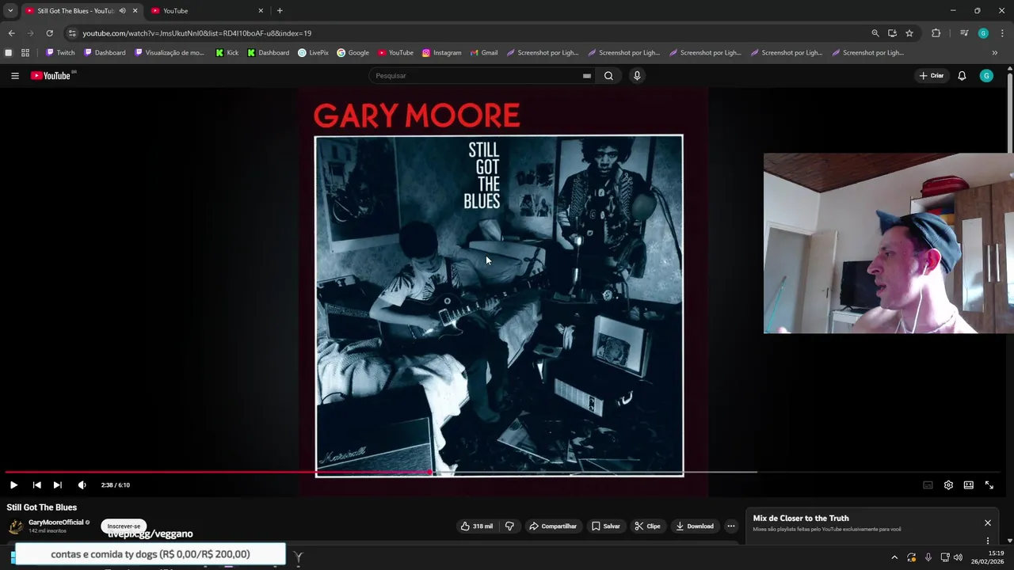Open the YouTube guide hamburger menu

click(15, 76)
